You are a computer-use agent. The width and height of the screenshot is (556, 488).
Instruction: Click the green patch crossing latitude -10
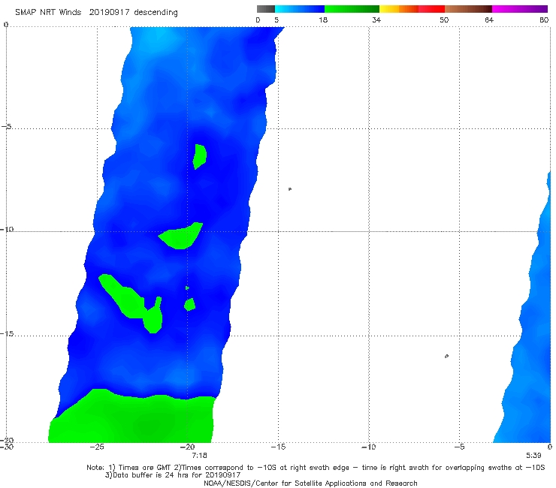[x=181, y=236]
